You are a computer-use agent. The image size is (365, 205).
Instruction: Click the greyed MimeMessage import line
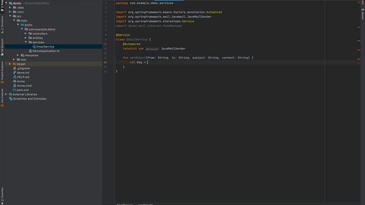pyautogui.click(x=149, y=26)
